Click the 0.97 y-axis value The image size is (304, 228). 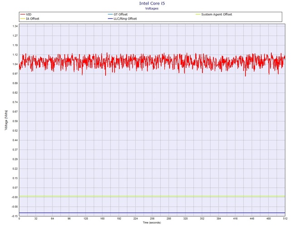pos(15,74)
